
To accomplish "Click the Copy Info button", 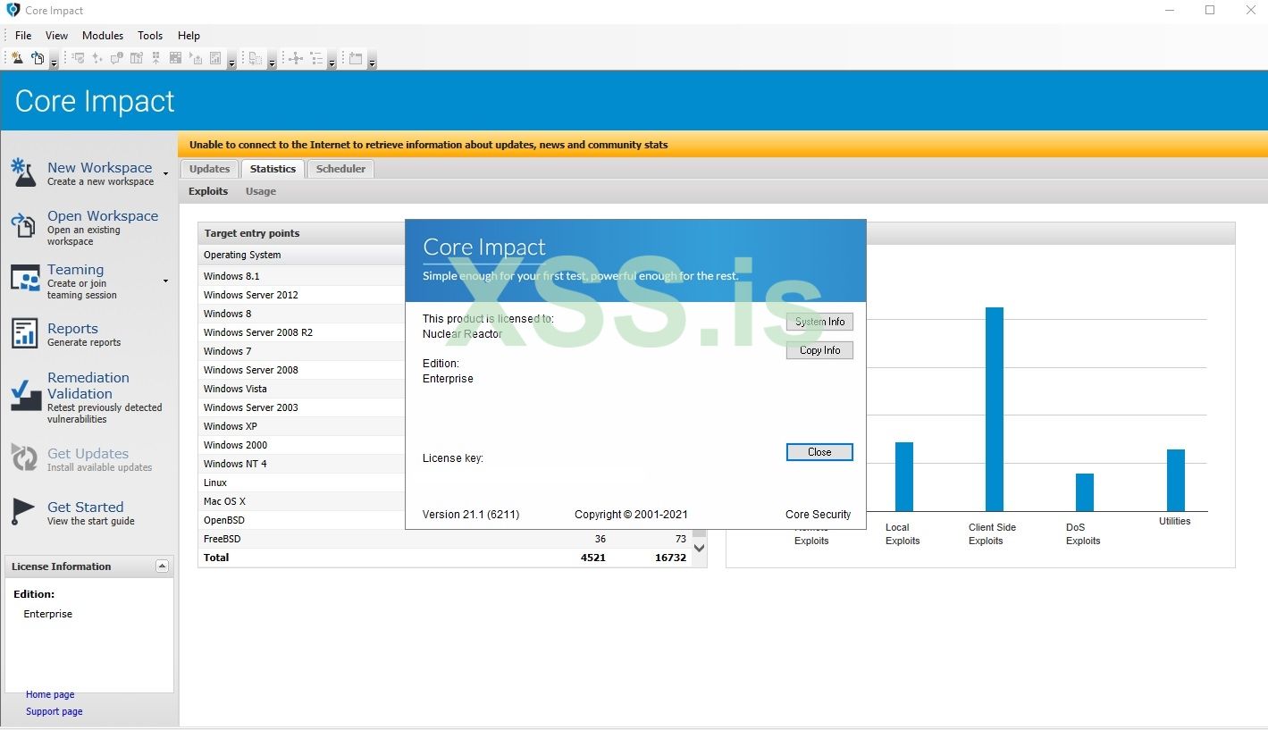I will 819,350.
